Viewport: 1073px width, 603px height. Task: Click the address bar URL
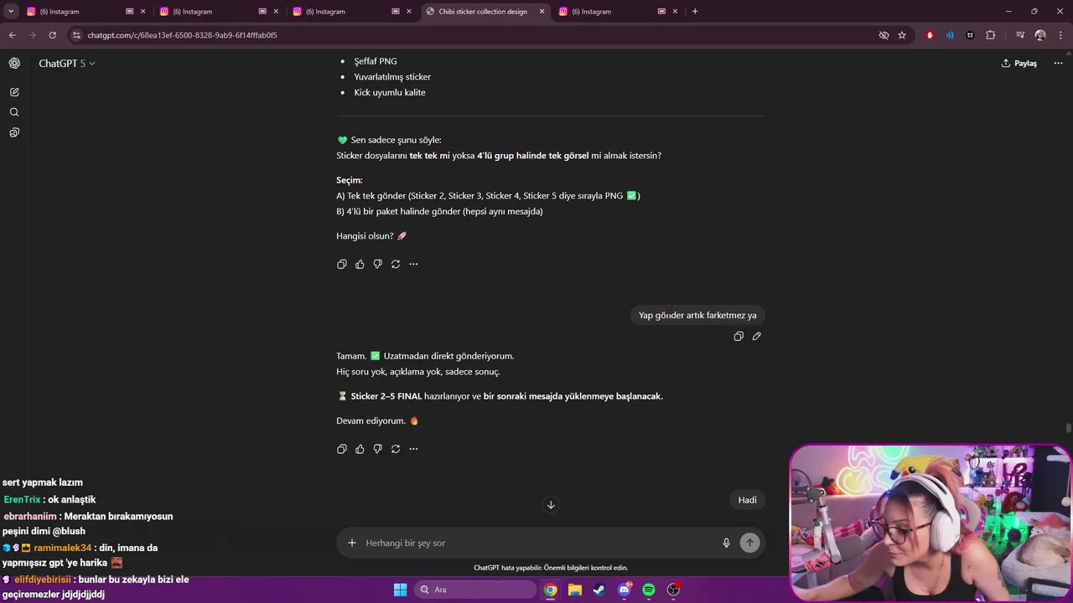(x=182, y=35)
